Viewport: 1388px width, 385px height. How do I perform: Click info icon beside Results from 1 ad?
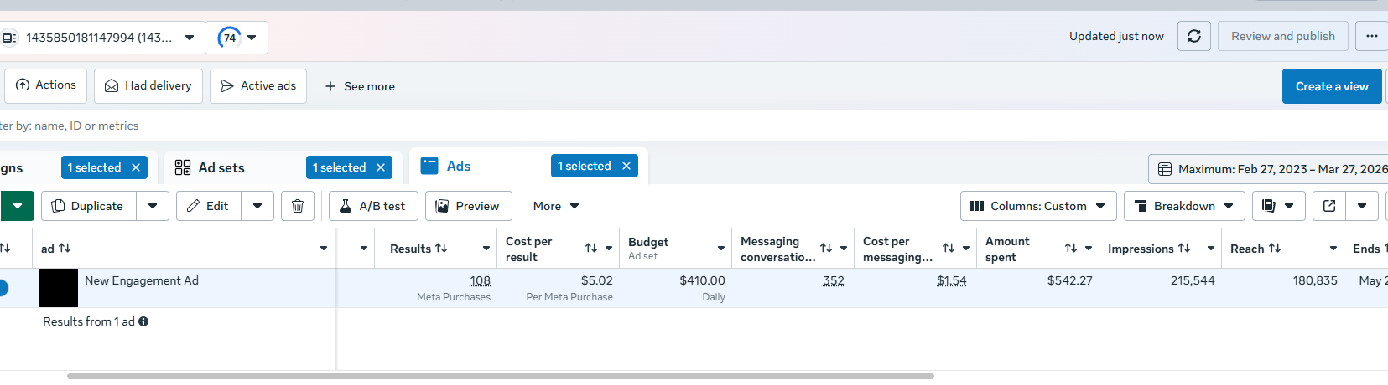point(143,321)
